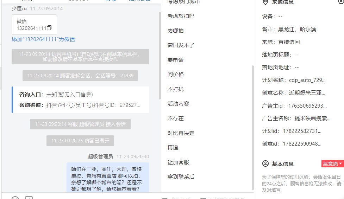This screenshot has width=344, height=199.
Task: Click the 基本信息 section heading
Action: pyautogui.click(x=283, y=164)
